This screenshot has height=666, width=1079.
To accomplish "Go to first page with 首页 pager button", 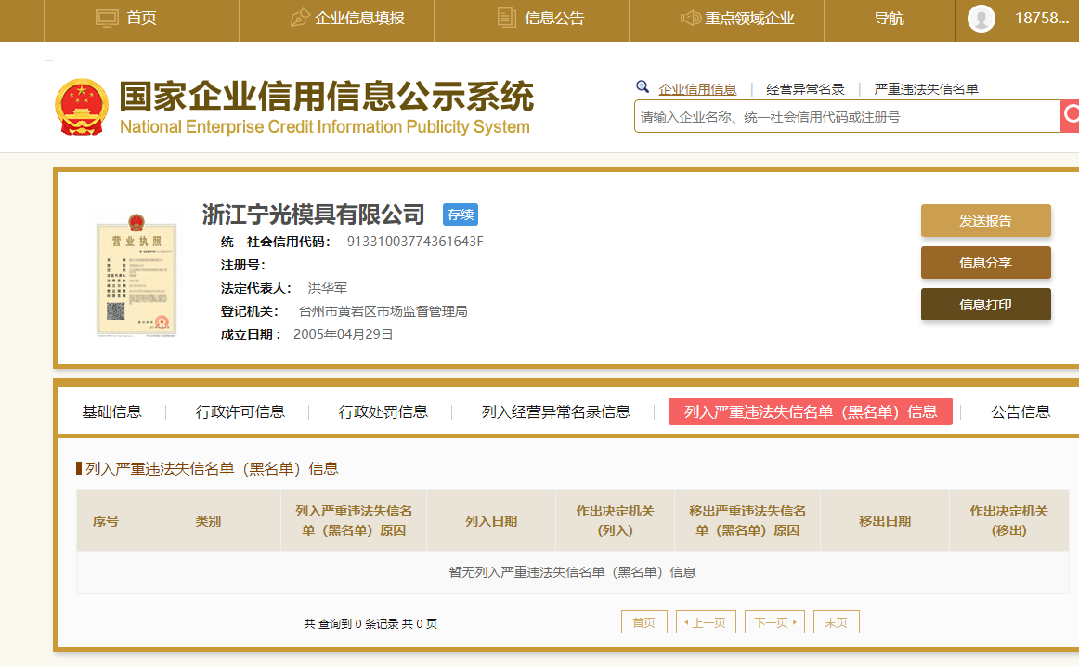I will [x=644, y=622].
